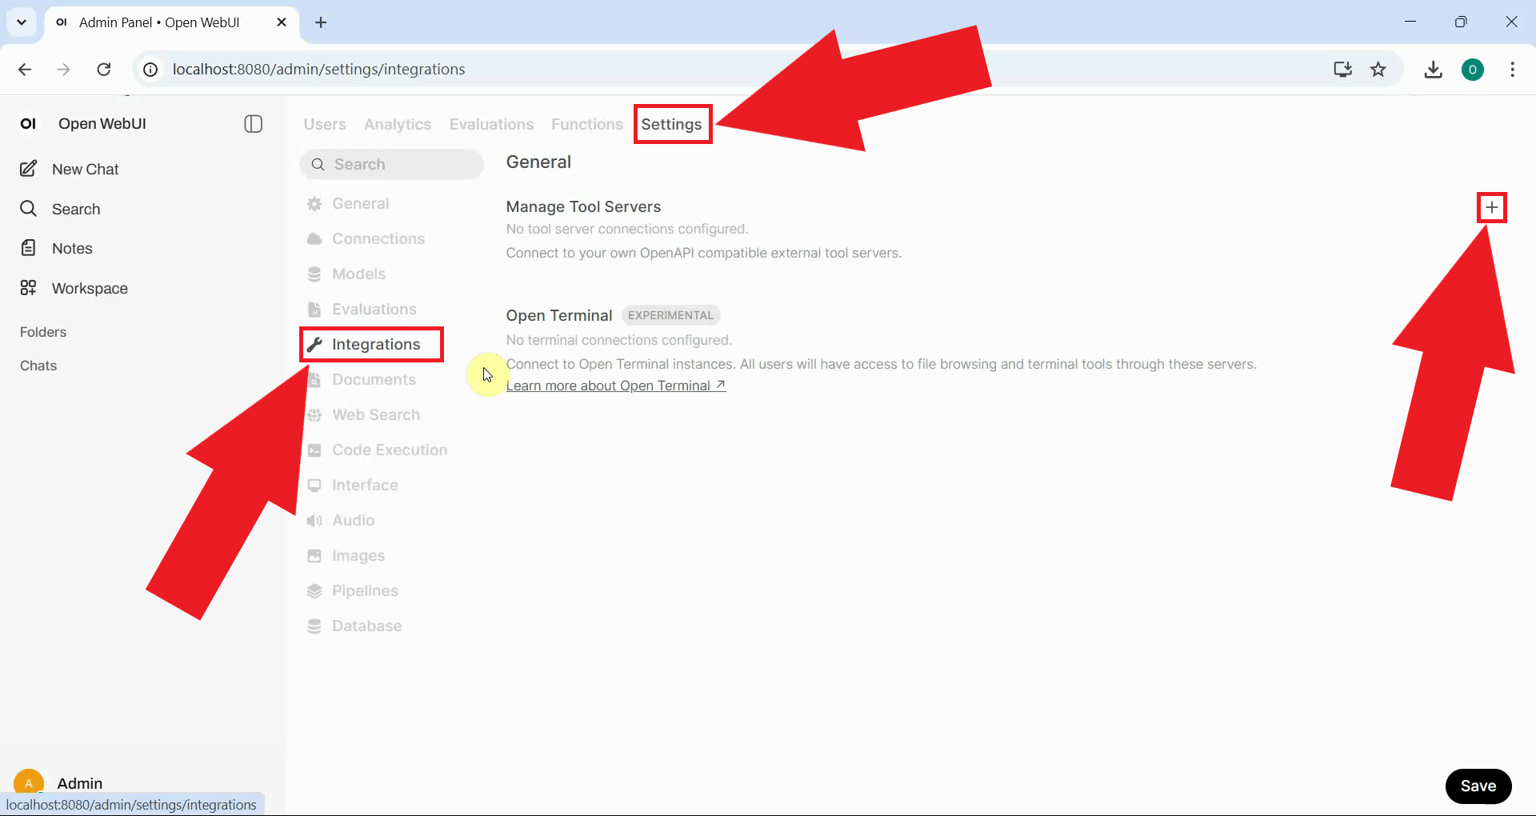
Task: Switch to Functions tab
Action: (x=587, y=125)
